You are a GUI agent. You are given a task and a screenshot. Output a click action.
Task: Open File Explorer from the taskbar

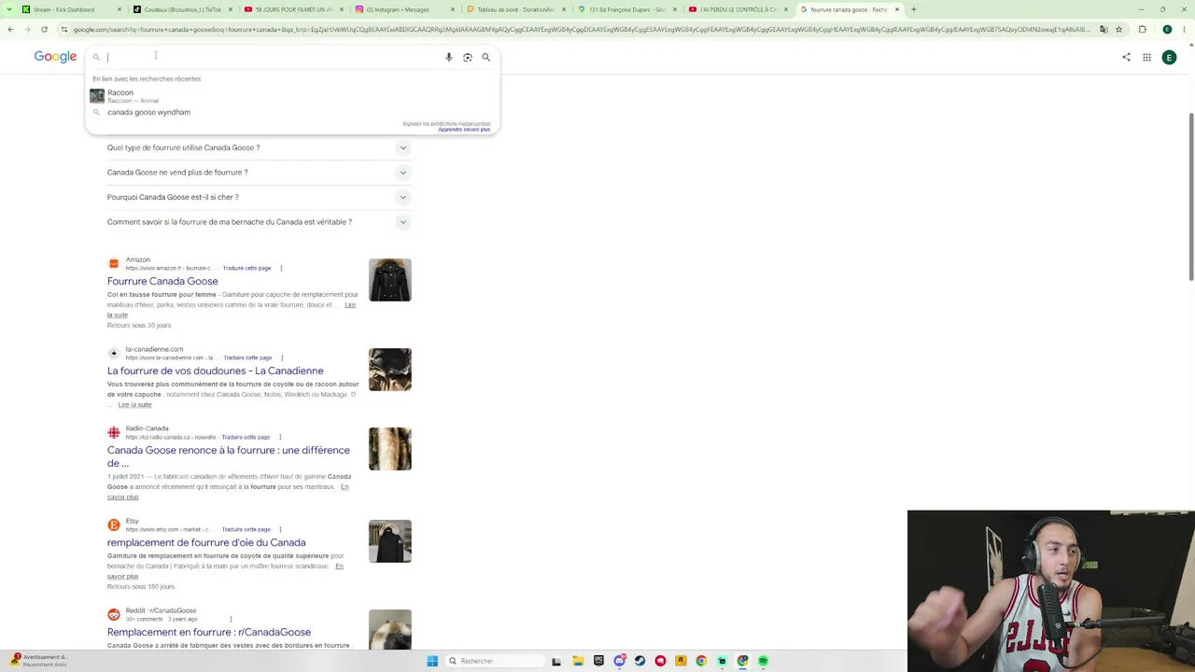pyautogui.click(x=578, y=661)
